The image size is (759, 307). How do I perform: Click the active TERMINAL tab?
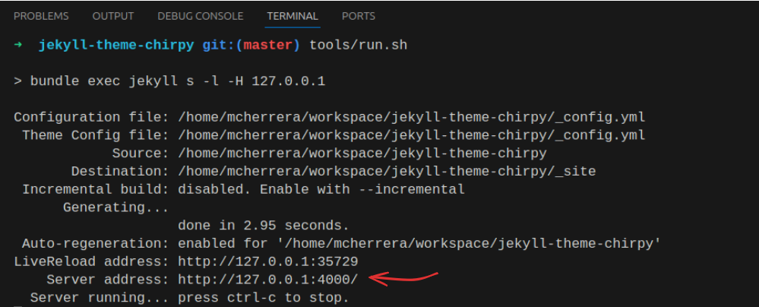point(293,16)
